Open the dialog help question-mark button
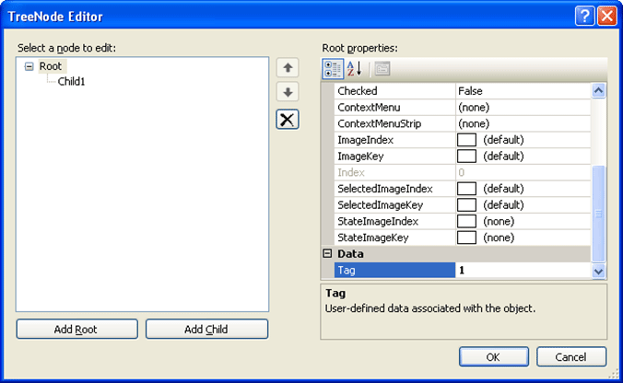 (584, 17)
